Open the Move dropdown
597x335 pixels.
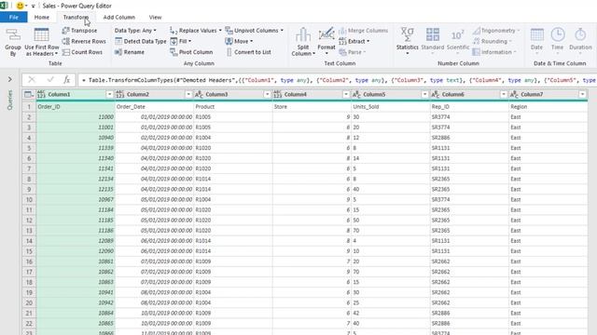(x=239, y=41)
